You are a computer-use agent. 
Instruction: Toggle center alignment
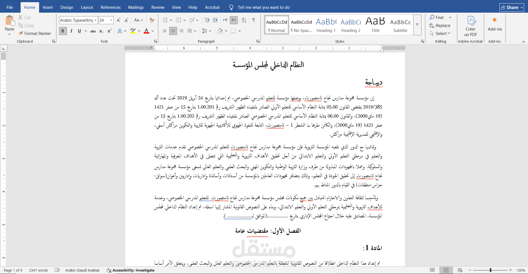[x=173, y=31]
